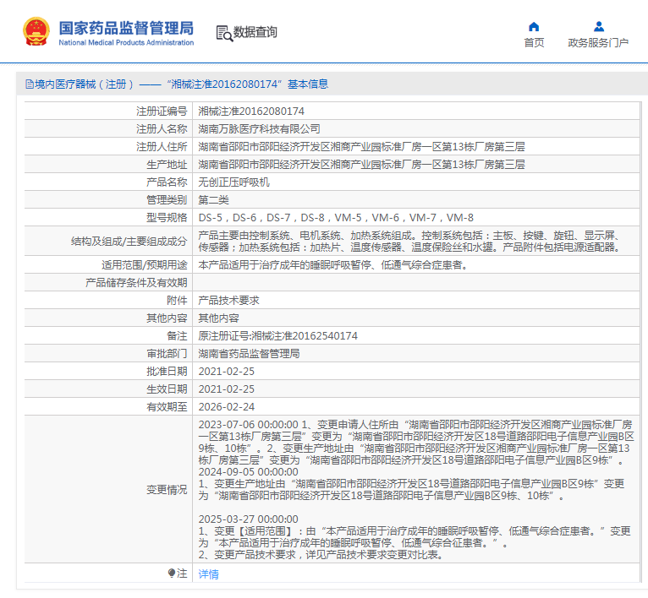Click the document icon before 境内医疗器械 header

coord(28,84)
